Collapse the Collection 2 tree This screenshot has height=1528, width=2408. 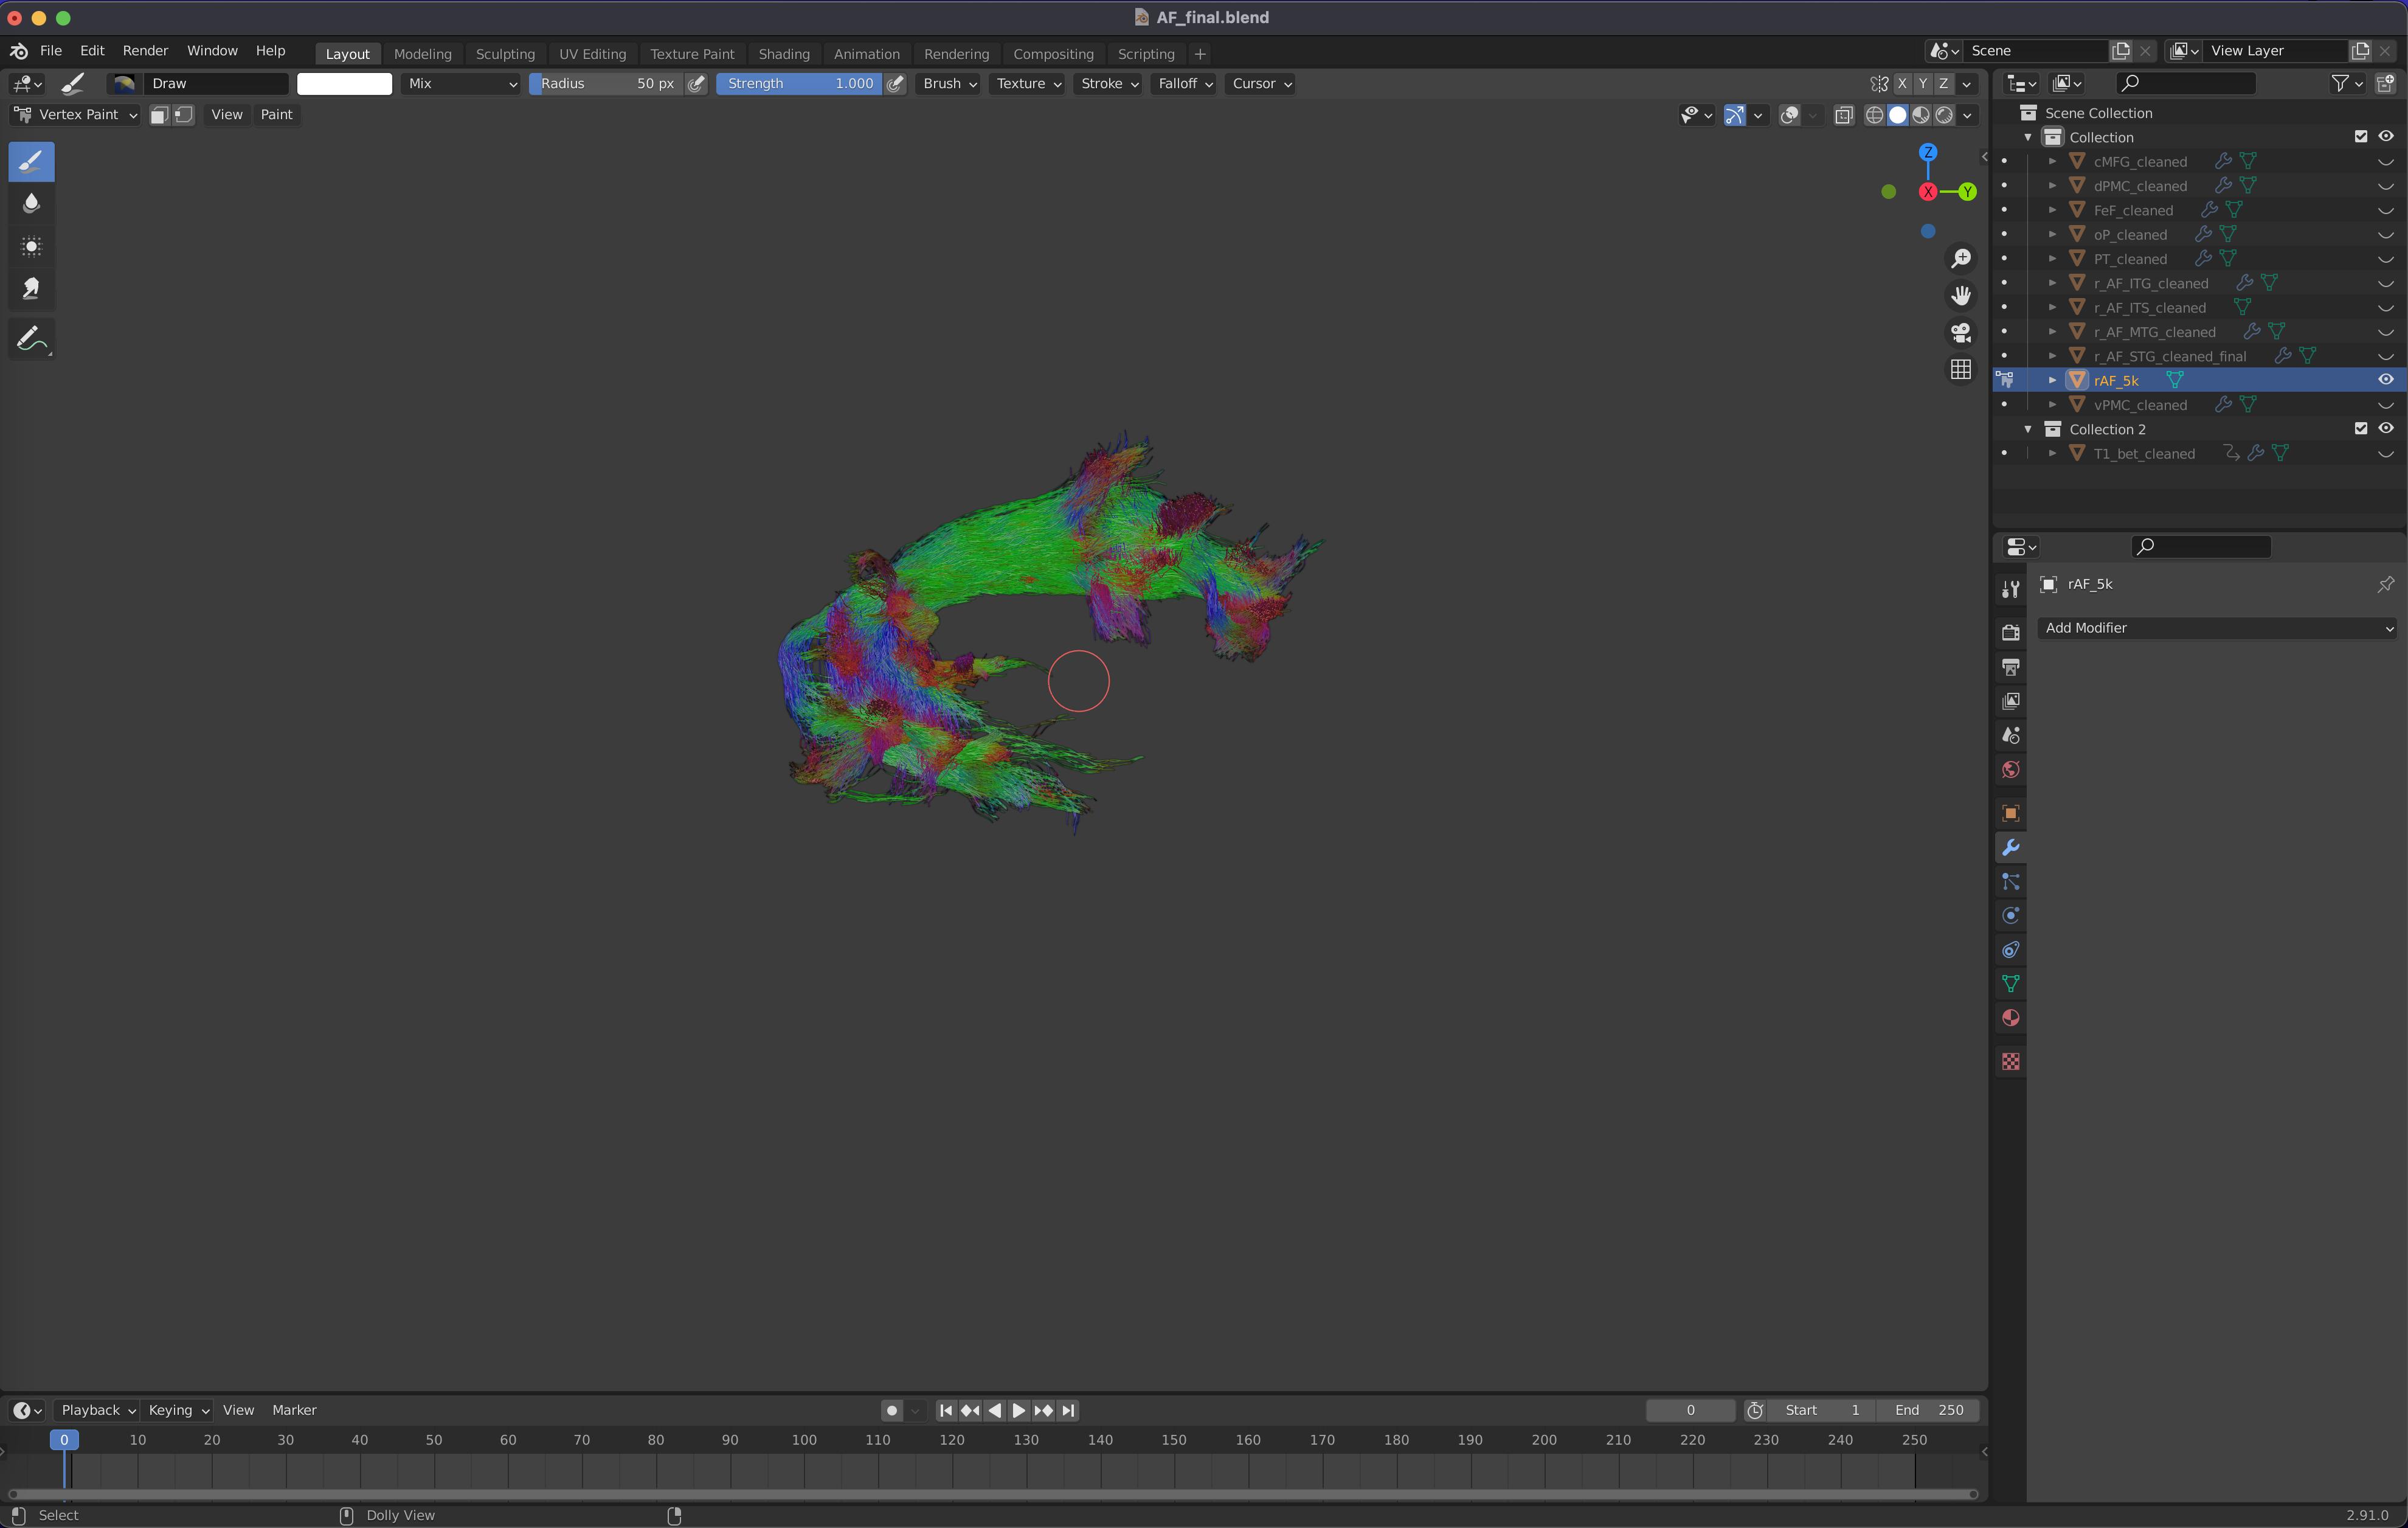(x=2028, y=429)
